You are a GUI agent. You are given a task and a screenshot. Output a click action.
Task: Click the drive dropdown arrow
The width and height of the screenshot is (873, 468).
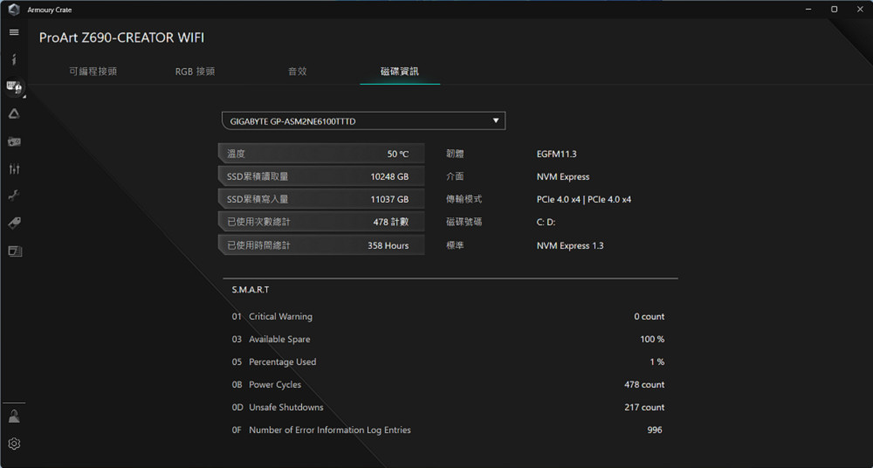tap(496, 120)
